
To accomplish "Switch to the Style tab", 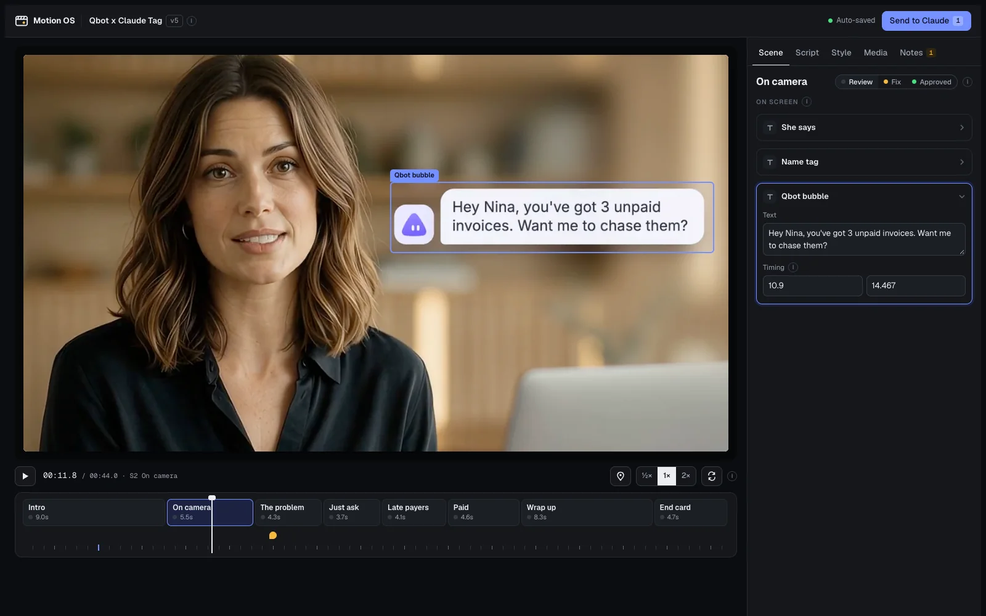I will click(841, 53).
